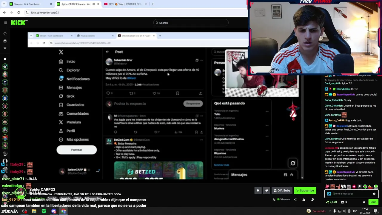
Task: Mute the SpiderCARP23 tab audio icon
Action: pos(93,4)
